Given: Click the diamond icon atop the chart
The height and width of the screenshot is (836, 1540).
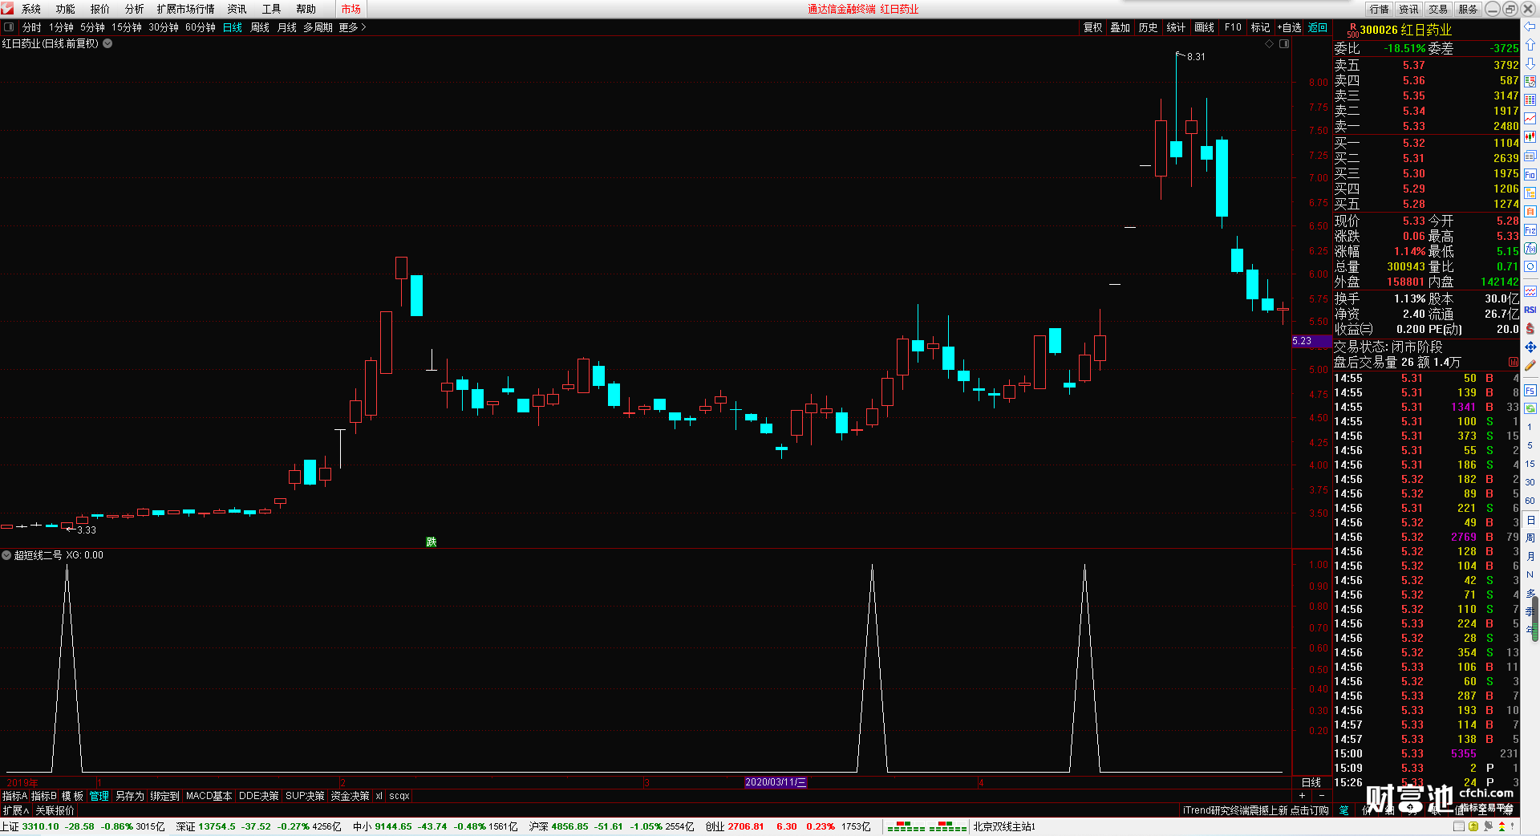Looking at the screenshot, I should coord(1270,44).
